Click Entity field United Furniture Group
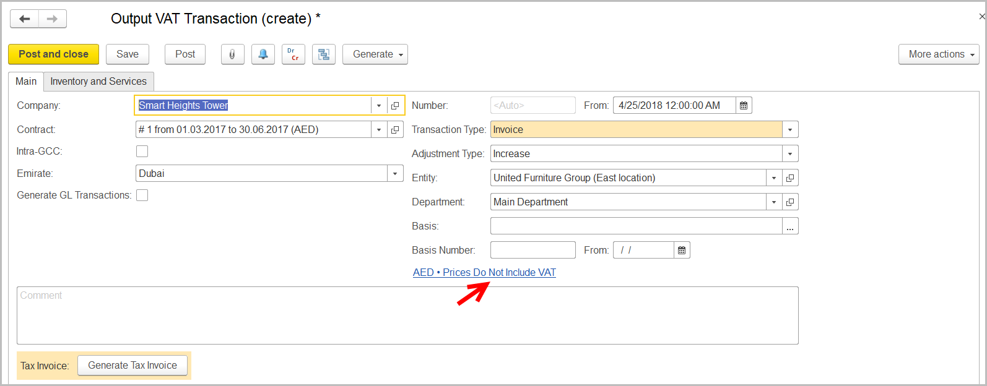Image resolution: width=987 pixels, height=386 pixels. click(628, 178)
